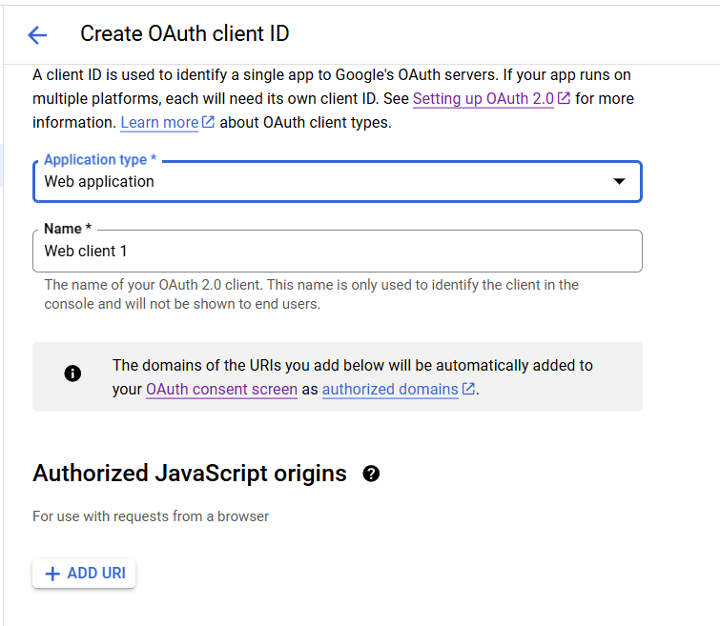The image size is (720, 626).
Task: Click 'For use with requests from a browser' text
Action: [151, 516]
